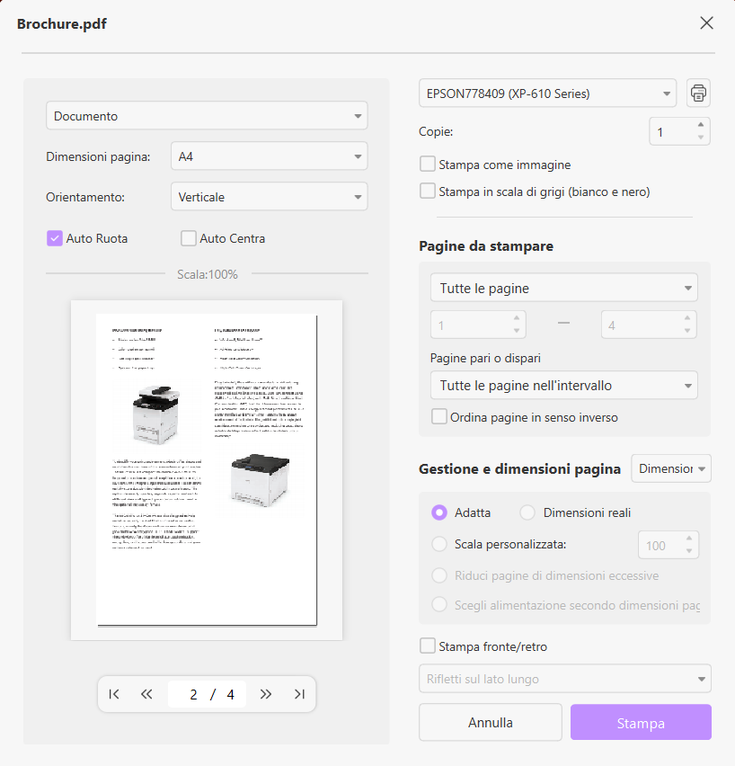Select Adatta radio option
This screenshot has width=735, height=766.
coord(439,512)
